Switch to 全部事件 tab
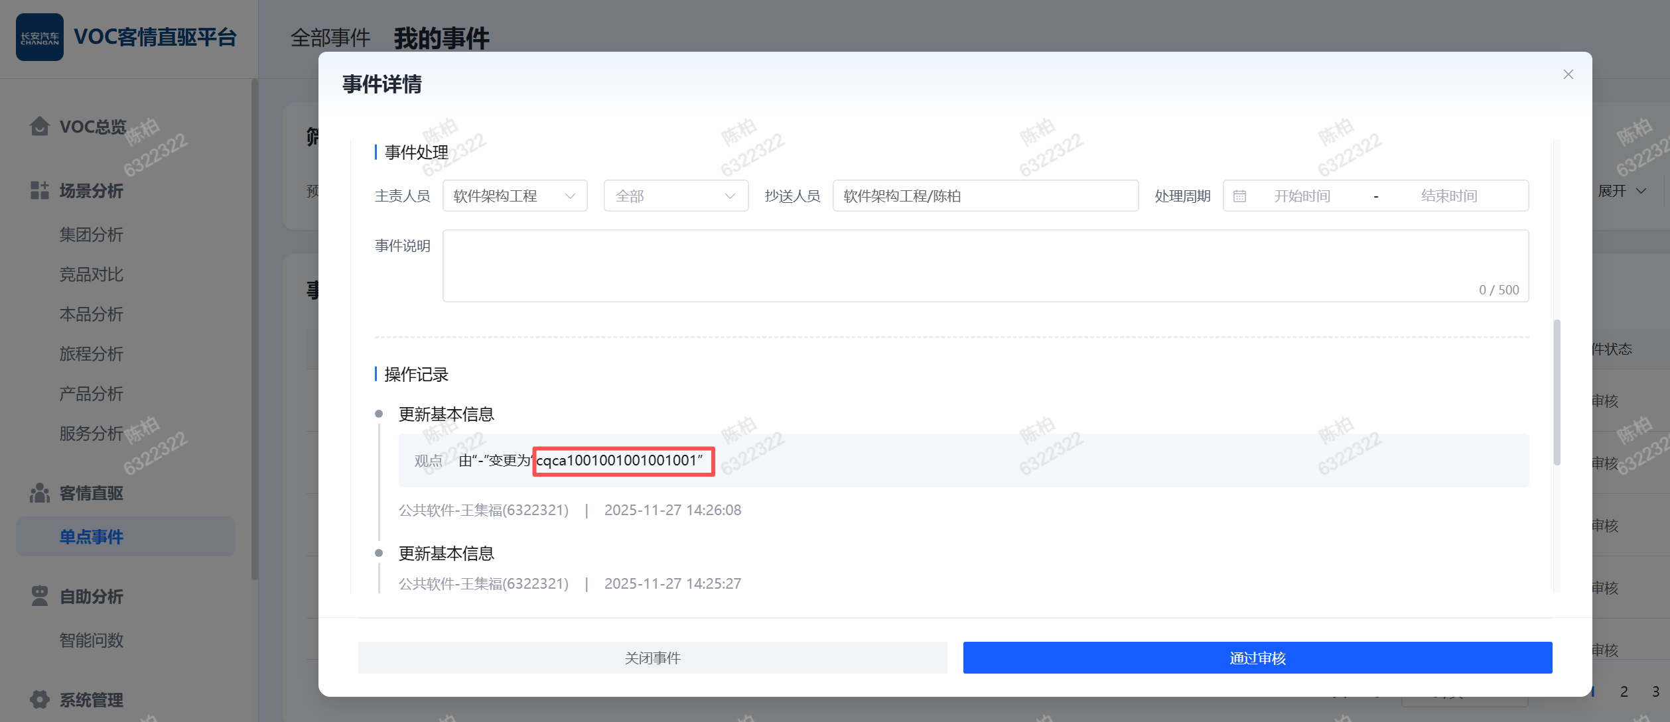 (330, 38)
